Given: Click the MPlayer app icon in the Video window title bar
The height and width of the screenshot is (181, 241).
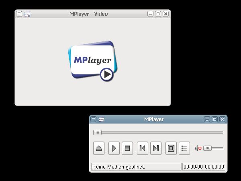Looking at the screenshot, I should 27,14.
